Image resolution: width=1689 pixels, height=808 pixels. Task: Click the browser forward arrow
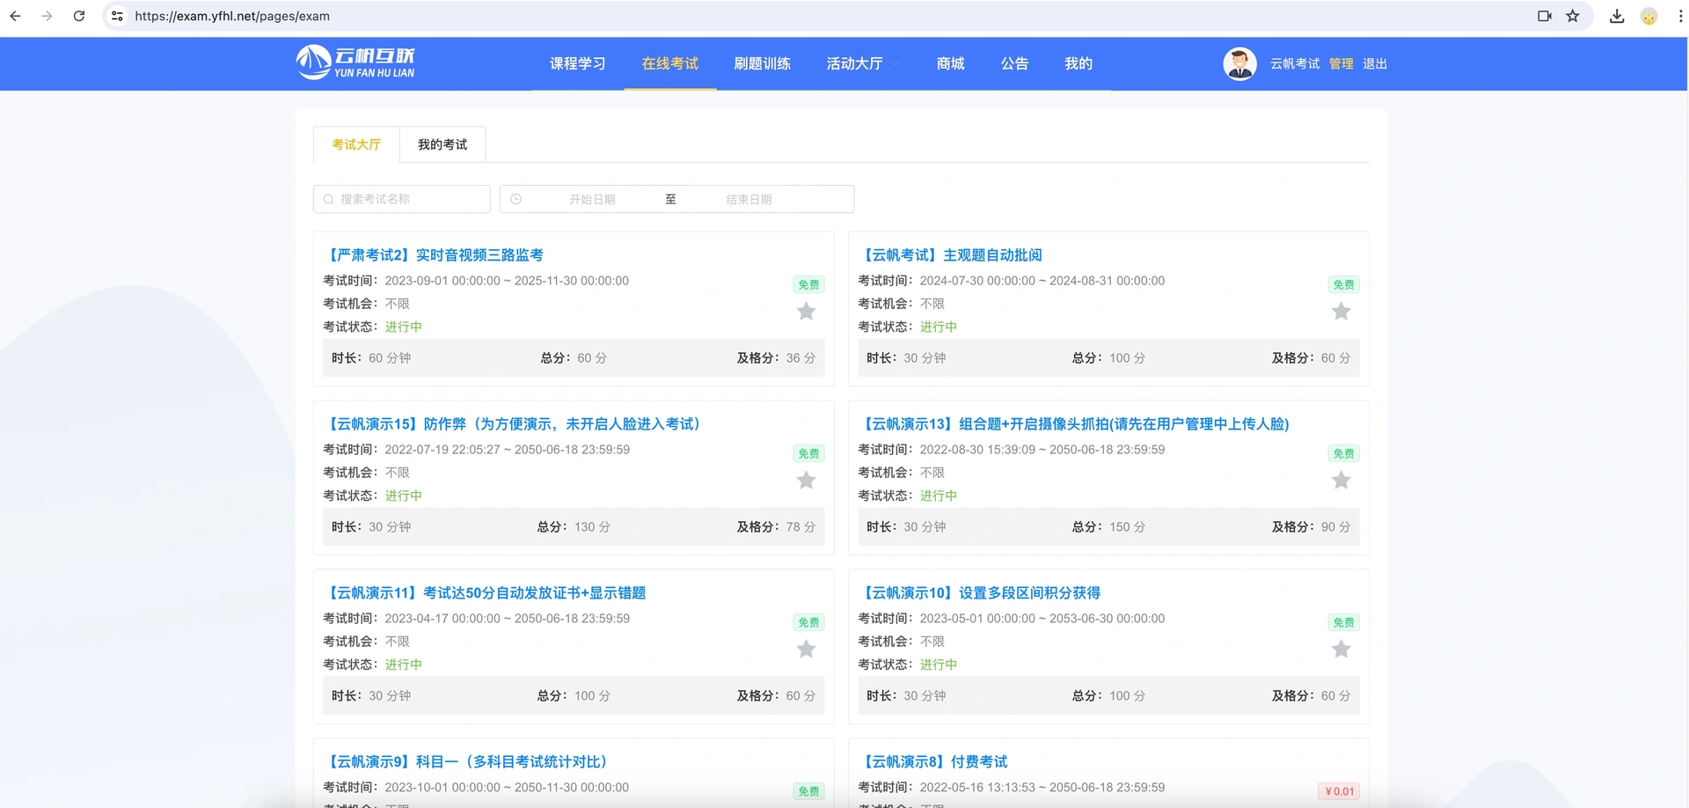[47, 16]
